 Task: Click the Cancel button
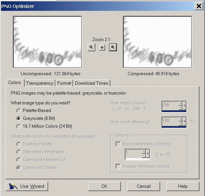pyautogui.click(x=143, y=186)
